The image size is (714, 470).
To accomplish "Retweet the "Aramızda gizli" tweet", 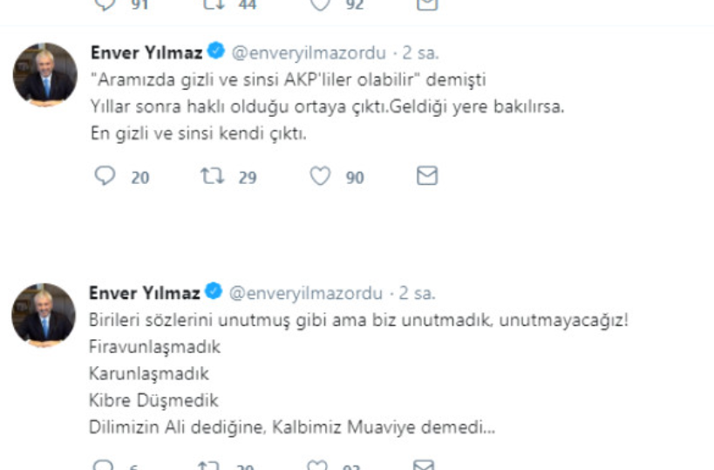I will 213,176.
